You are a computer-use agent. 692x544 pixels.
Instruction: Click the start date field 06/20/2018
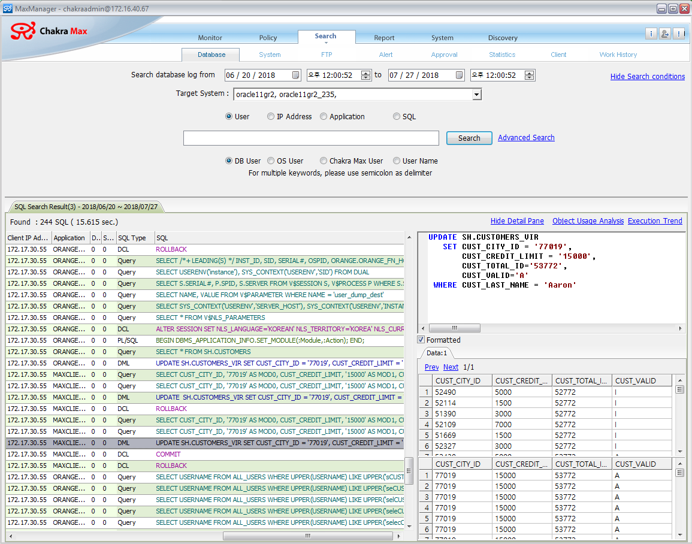263,75
